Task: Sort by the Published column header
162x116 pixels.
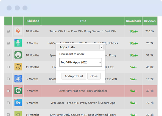Action: click(32, 21)
